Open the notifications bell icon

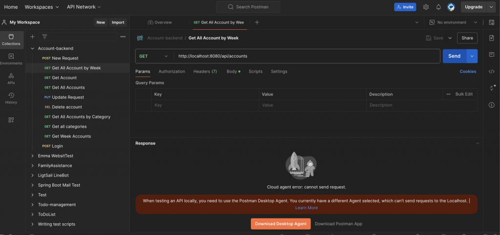(438, 7)
